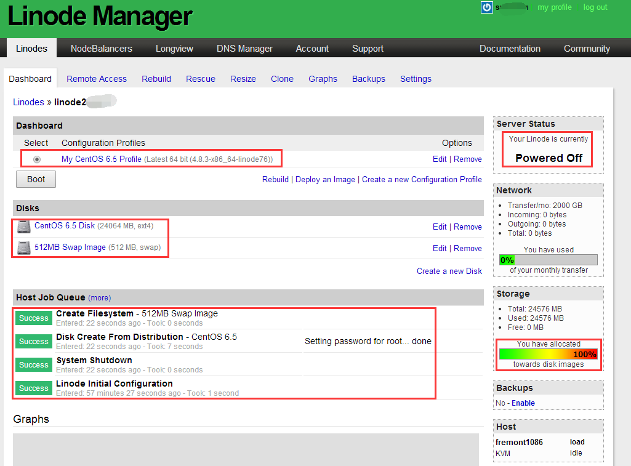Image resolution: width=631 pixels, height=466 pixels.
Task: Log out of Linode Manager
Action: (595, 7)
